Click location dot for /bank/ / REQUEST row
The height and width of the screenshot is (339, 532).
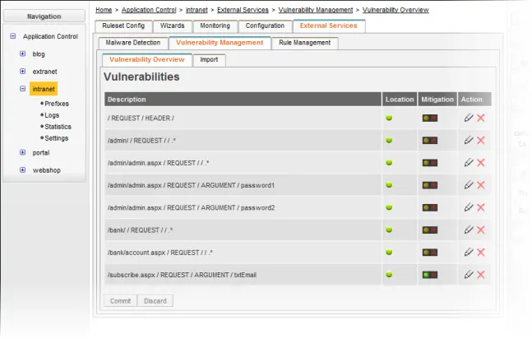pyautogui.click(x=389, y=230)
